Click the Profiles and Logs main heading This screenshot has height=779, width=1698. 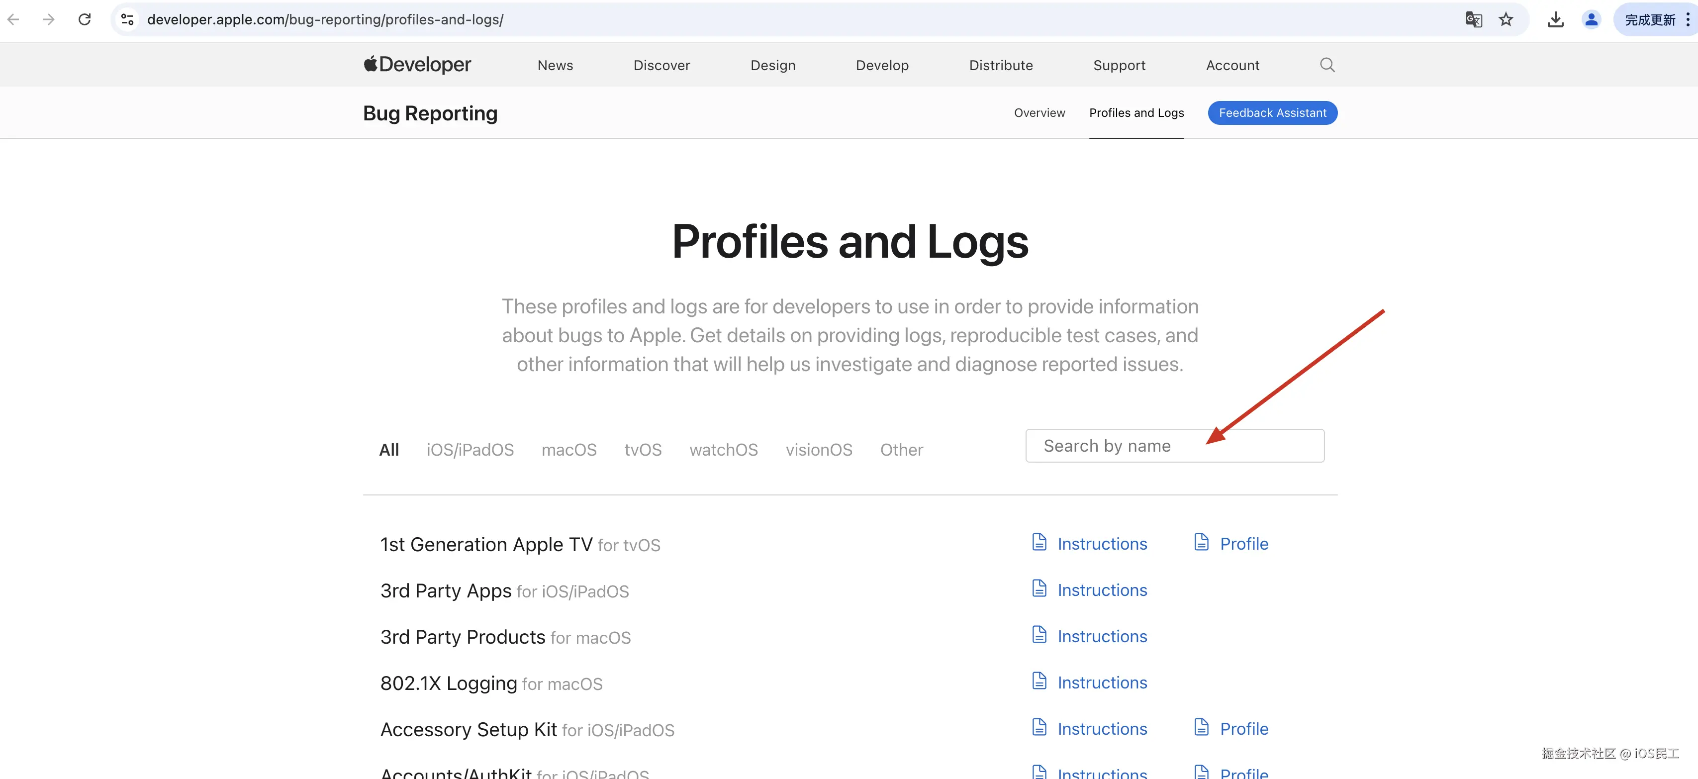point(849,242)
